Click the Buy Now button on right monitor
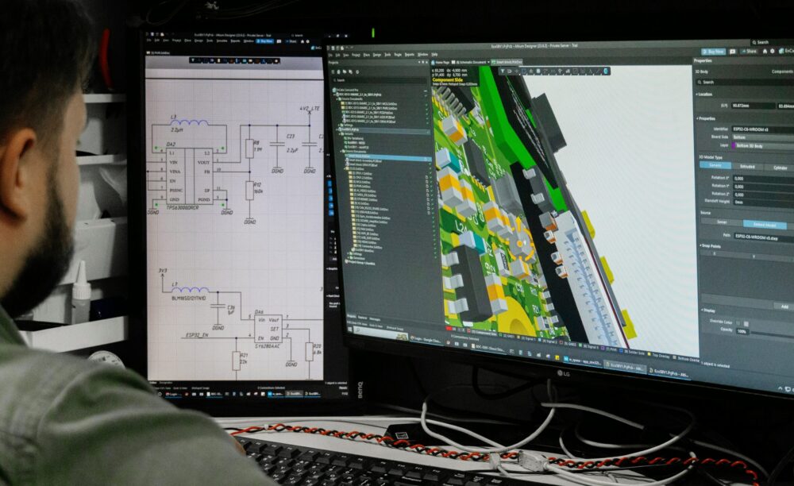The height and width of the screenshot is (486, 794). click(x=714, y=51)
